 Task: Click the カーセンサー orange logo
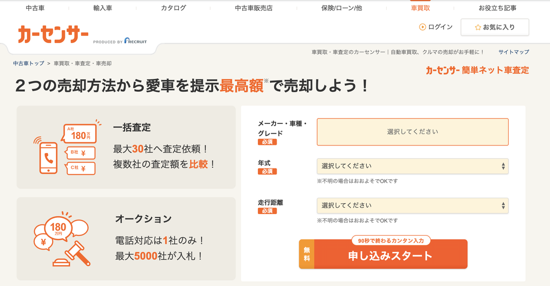[53, 34]
